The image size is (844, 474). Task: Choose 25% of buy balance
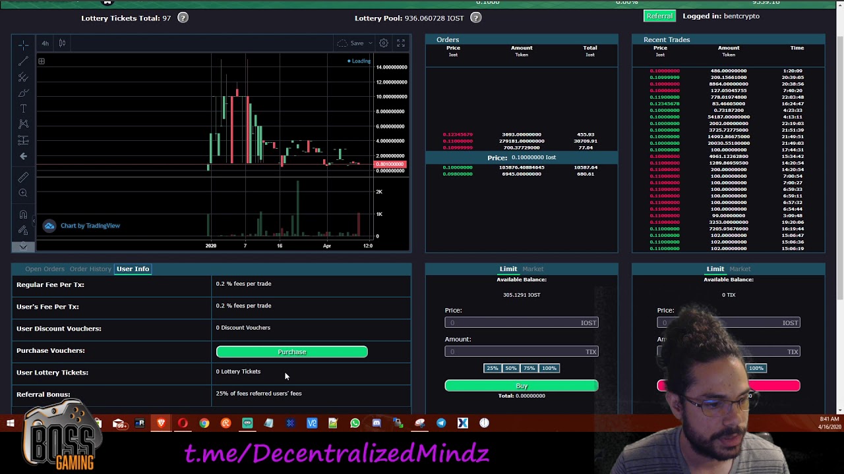pyautogui.click(x=493, y=368)
